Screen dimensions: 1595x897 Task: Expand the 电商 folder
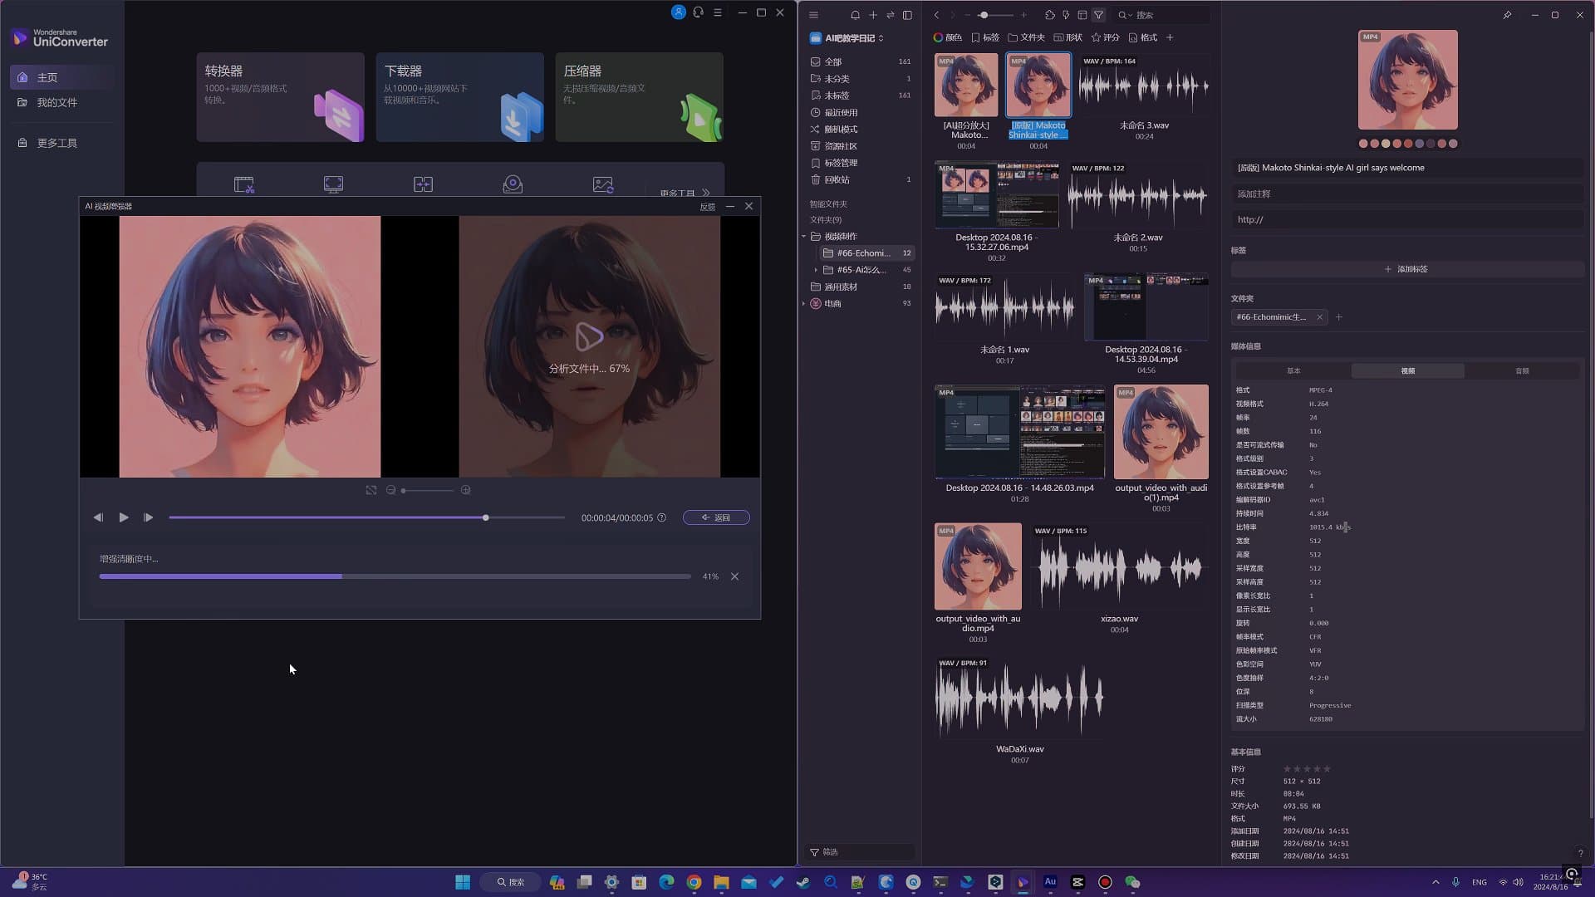pos(804,304)
